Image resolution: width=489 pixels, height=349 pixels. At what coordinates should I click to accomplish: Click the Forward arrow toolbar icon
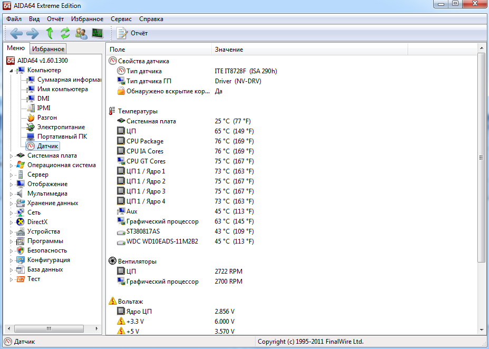pyautogui.click(x=32, y=33)
